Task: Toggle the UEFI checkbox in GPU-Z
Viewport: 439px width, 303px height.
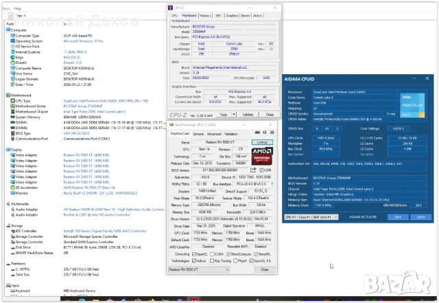Action: [x=261, y=170]
